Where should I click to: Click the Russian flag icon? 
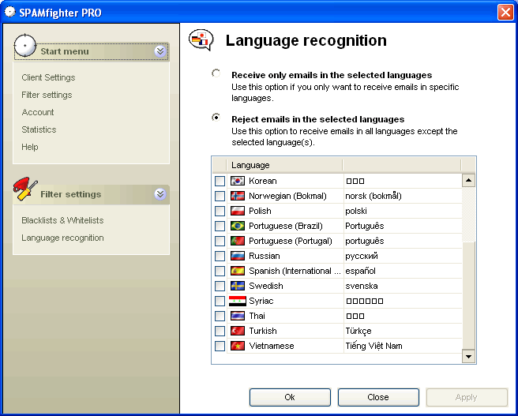click(238, 256)
